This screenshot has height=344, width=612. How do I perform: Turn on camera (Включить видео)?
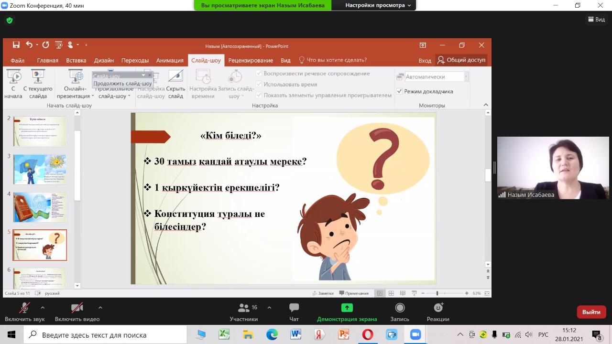pyautogui.click(x=77, y=308)
